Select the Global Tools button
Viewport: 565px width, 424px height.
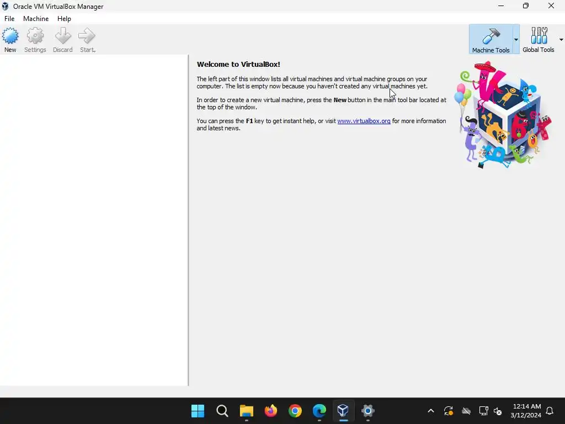(539, 39)
